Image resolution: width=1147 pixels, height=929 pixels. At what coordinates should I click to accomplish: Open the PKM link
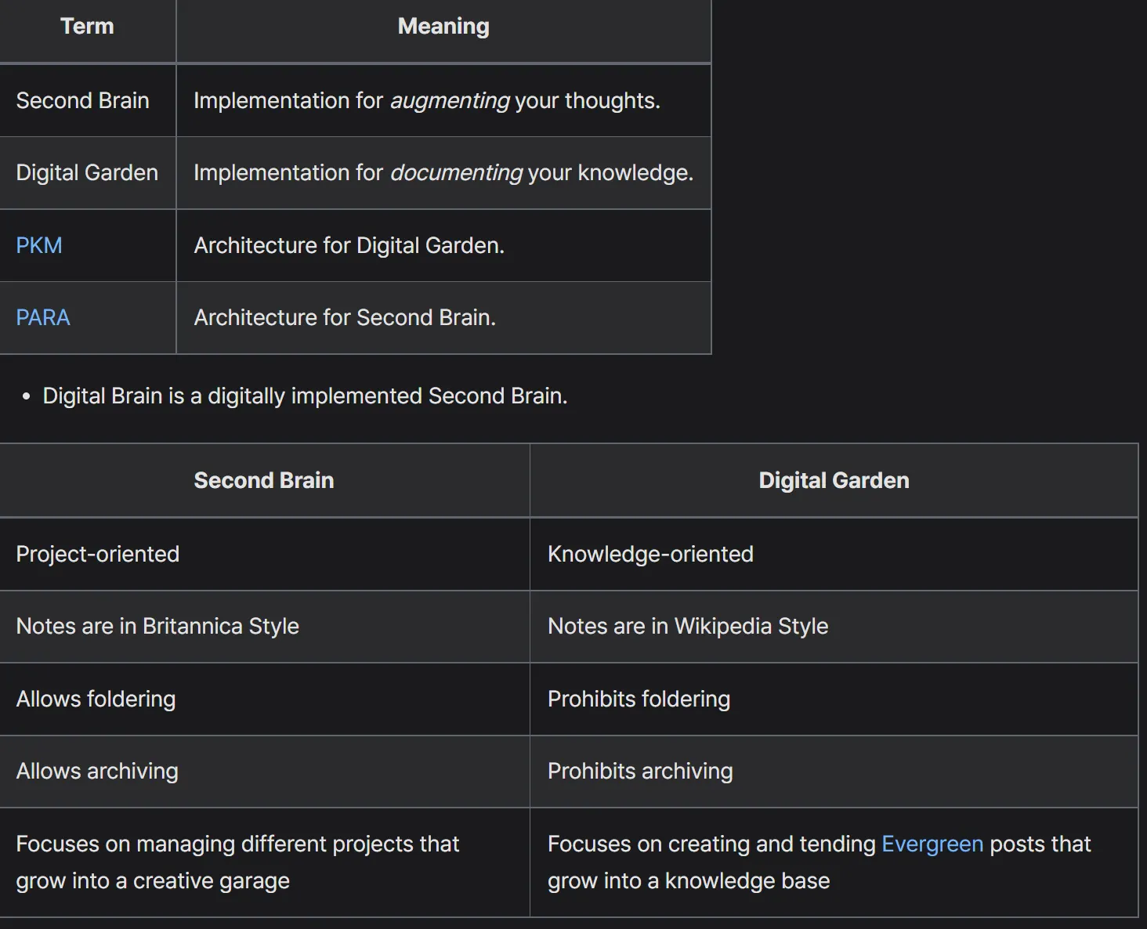point(39,245)
